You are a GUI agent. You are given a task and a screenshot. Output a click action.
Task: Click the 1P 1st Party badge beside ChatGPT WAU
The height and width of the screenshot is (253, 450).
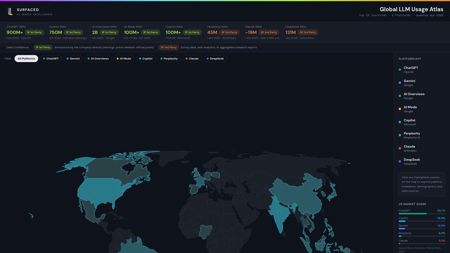pyautogui.click(x=34, y=32)
